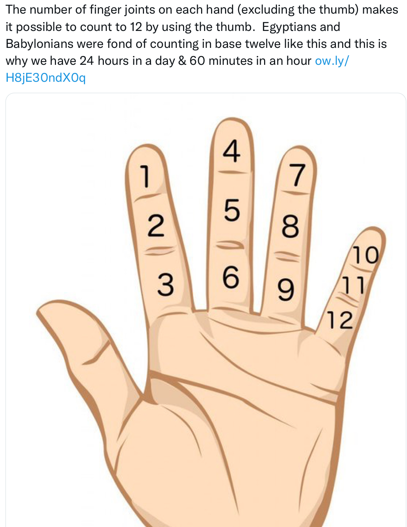Click number 12 at pinky base
Screen dimensions: 407x527
(340, 320)
